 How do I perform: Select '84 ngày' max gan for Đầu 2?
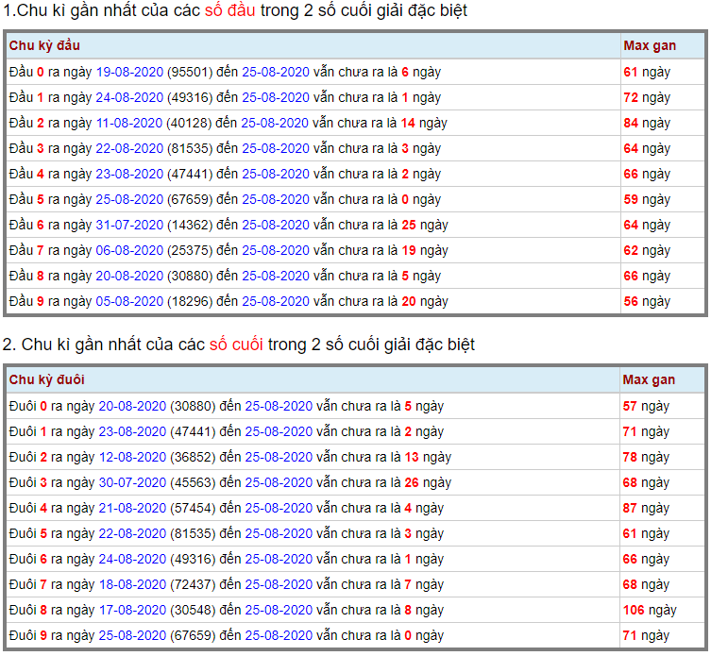point(647,123)
